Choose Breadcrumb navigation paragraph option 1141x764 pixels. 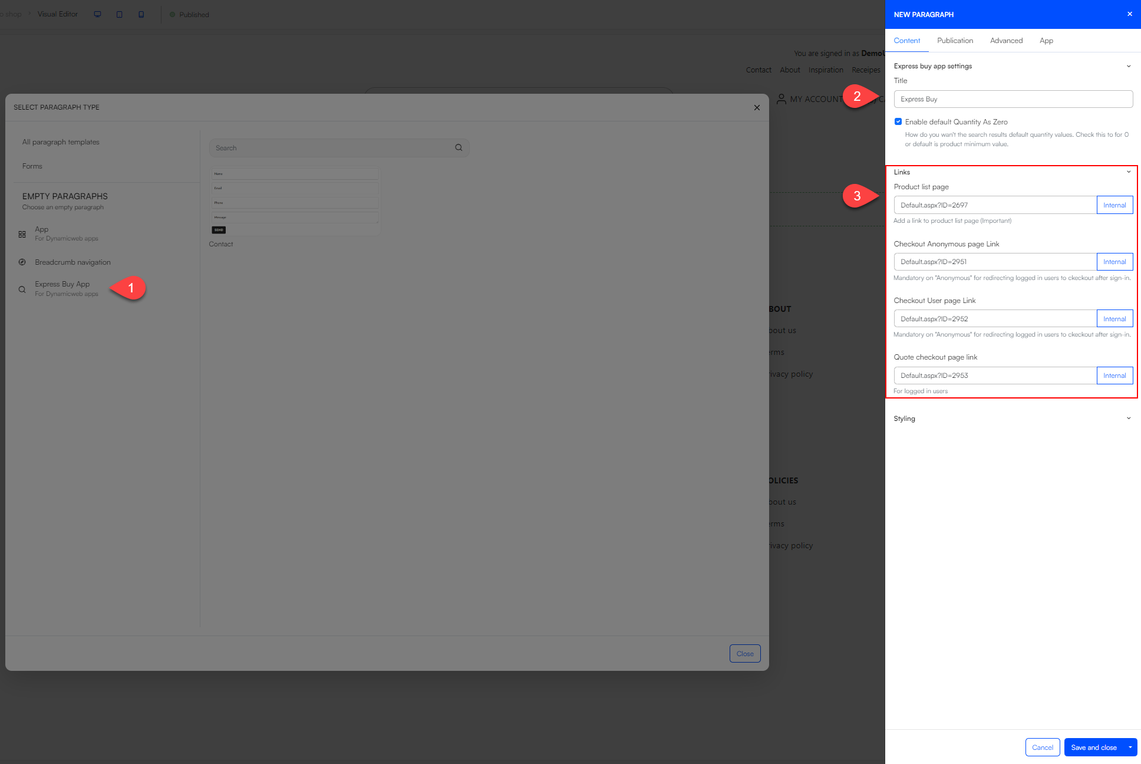pos(72,262)
